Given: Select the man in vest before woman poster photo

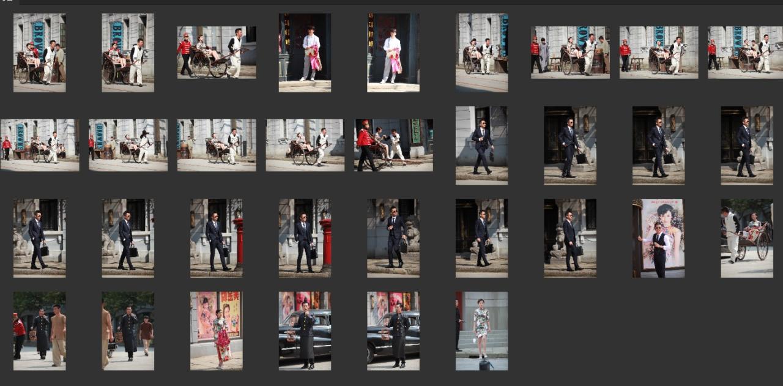Looking at the screenshot, I should tap(658, 238).
